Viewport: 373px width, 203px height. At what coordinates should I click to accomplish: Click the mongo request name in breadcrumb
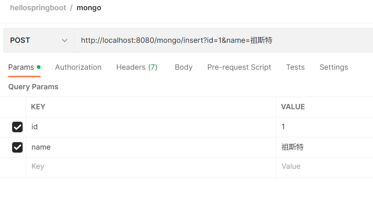click(89, 8)
